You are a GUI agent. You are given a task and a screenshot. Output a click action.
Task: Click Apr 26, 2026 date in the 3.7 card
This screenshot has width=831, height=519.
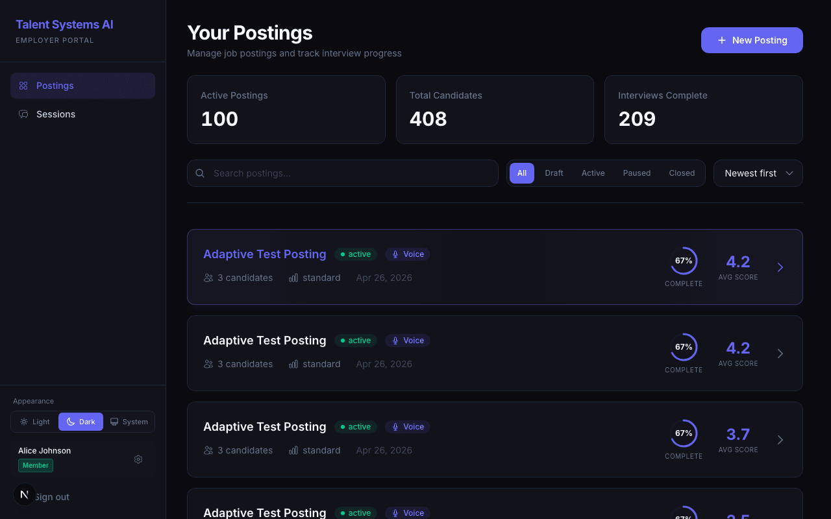click(384, 450)
